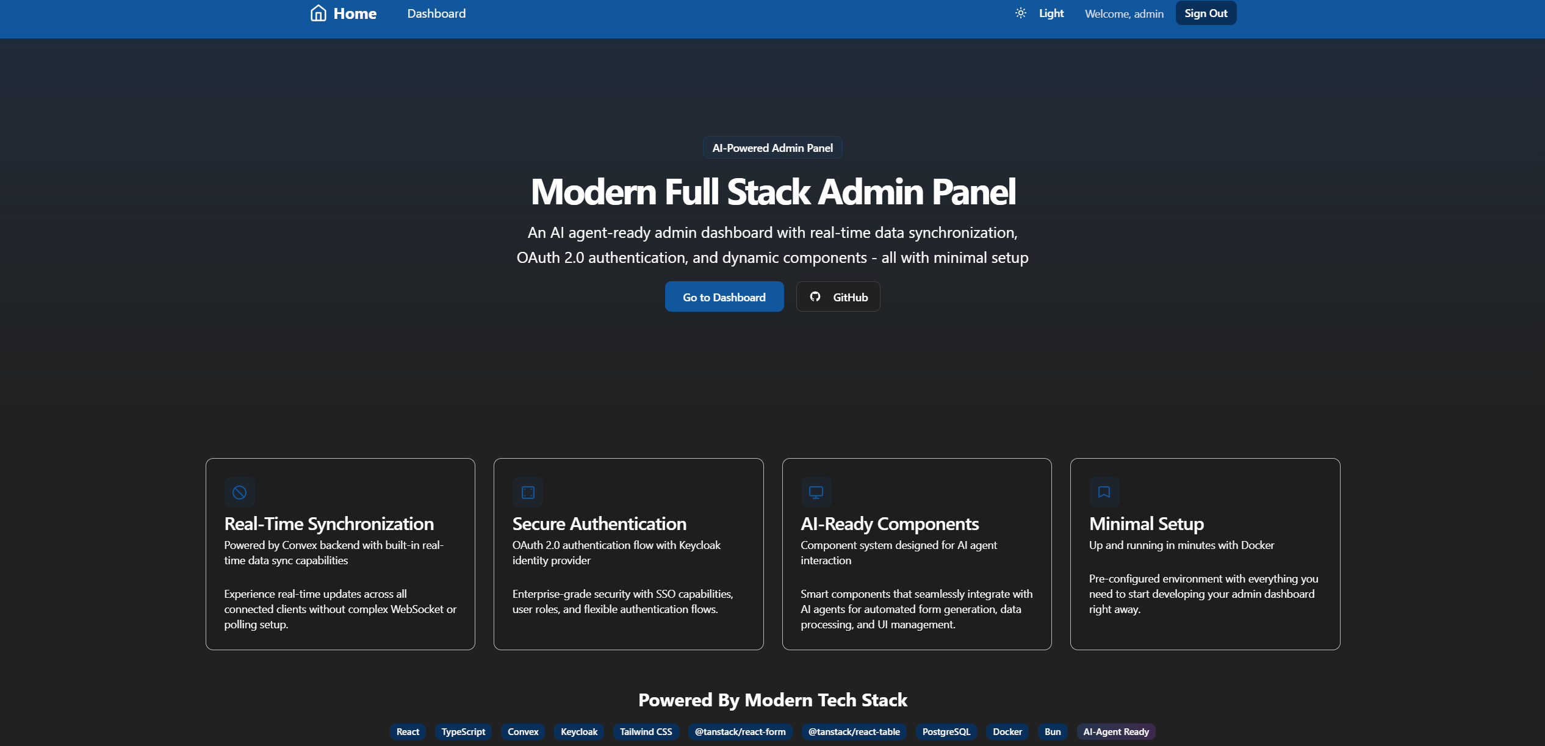Image resolution: width=1545 pixels, height=746 pixels.
Task: Click the Minimal Setup bookmark icon
Action: [x=1104, y=492]
